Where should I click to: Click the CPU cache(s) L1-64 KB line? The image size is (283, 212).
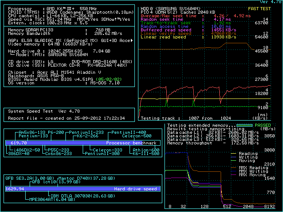click(50, 16)
